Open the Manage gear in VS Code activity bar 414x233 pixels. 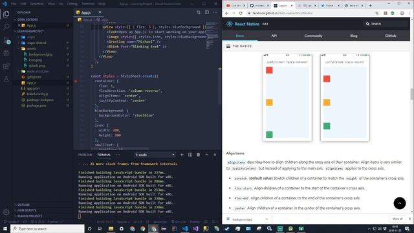6,212
